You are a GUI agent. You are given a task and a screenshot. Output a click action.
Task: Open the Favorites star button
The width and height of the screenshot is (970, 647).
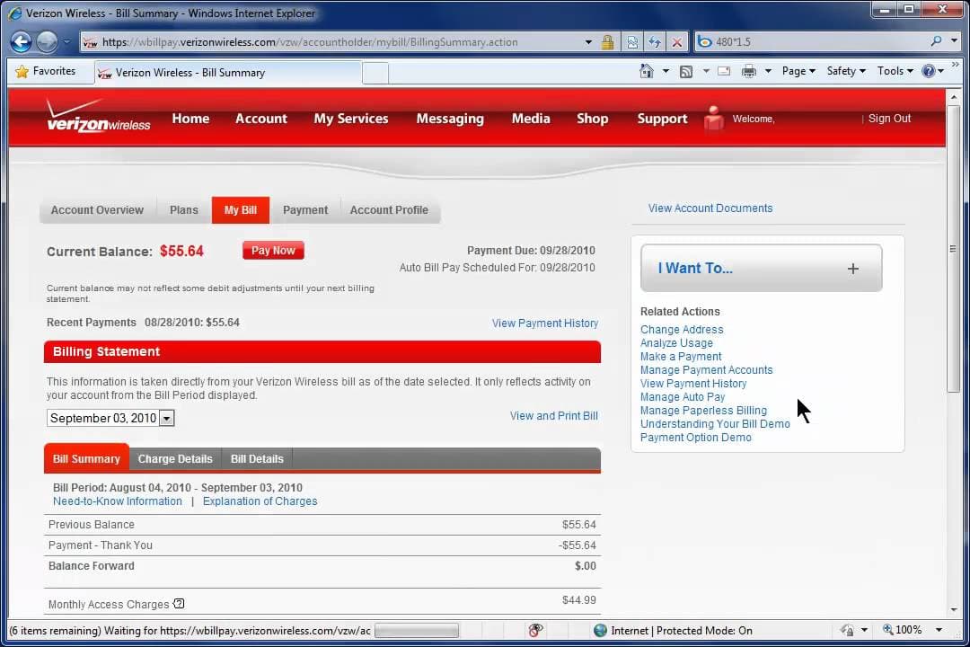[45, 71]
